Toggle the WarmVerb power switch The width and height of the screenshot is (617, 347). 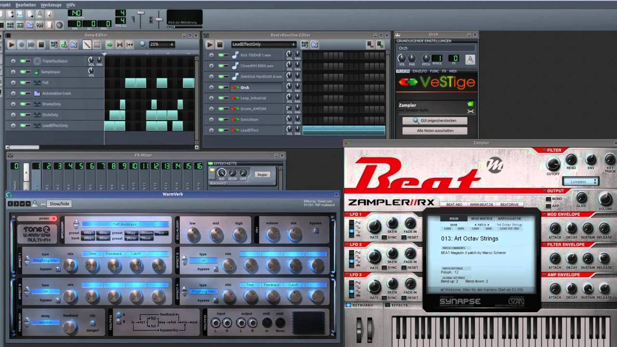(x=54, y=219)
